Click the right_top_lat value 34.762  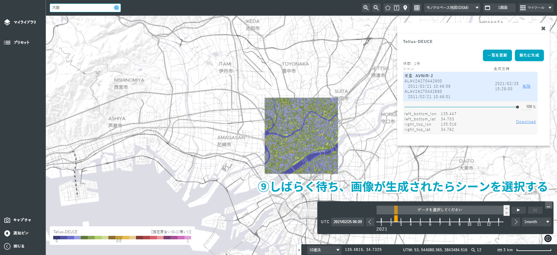(447, 130)
